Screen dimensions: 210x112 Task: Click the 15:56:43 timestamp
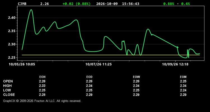[x=130, y=4]
